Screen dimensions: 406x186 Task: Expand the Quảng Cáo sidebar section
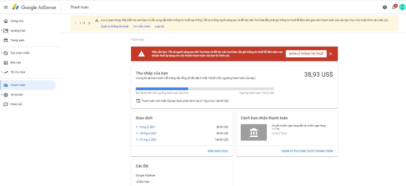tap(2, 31)
